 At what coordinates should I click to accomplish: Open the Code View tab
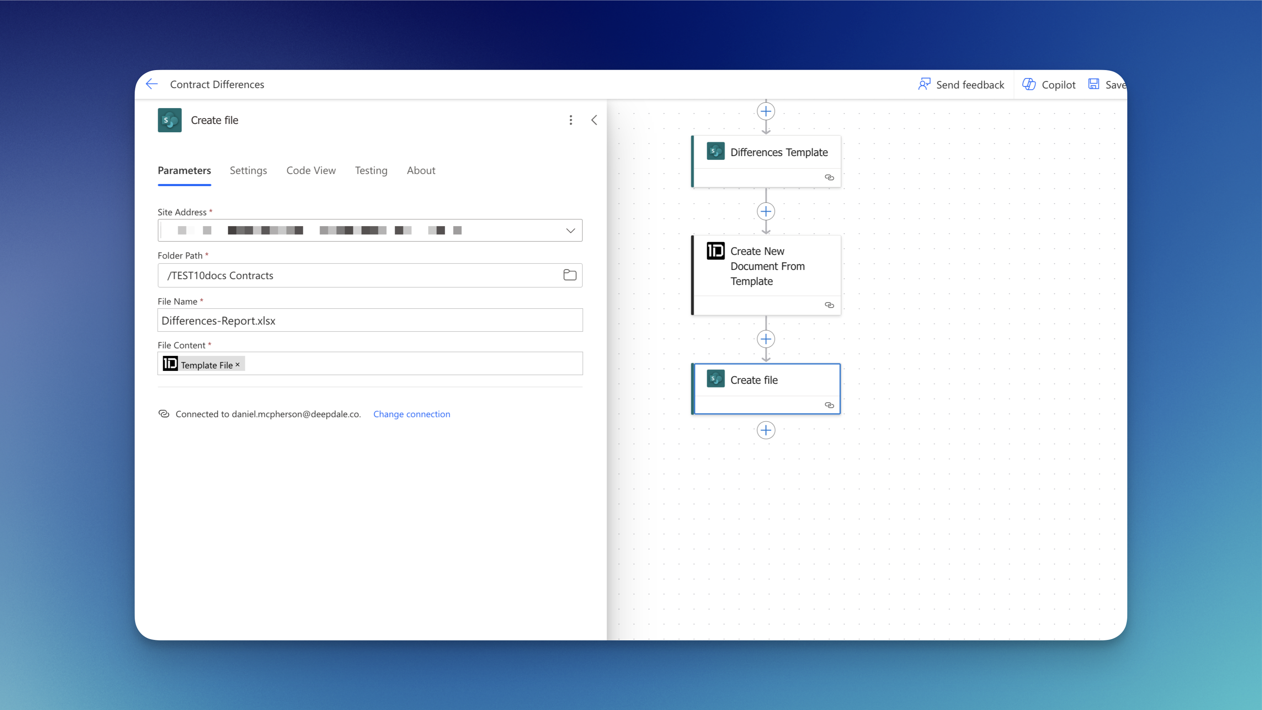(311, 171)
